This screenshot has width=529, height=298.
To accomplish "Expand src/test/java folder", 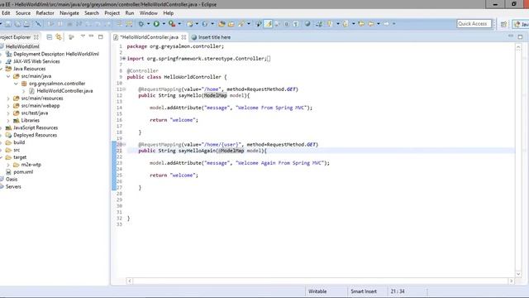I will coord(8,113).
